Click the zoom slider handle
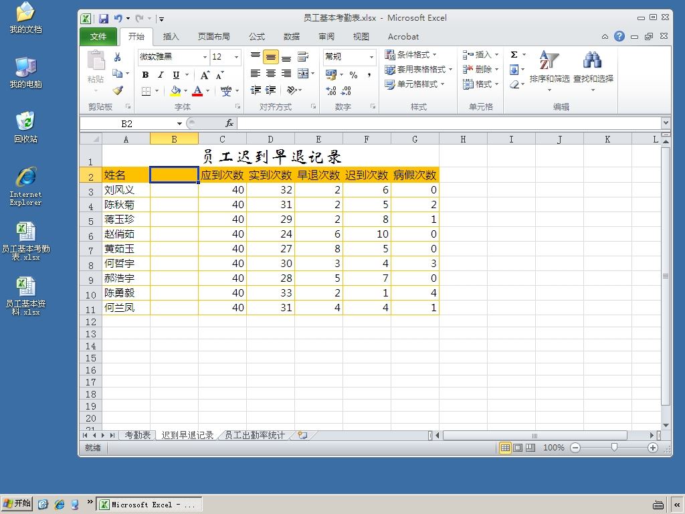Image resolution: width=685 pixels, height=514 pixels. click(x=614, y=448)
